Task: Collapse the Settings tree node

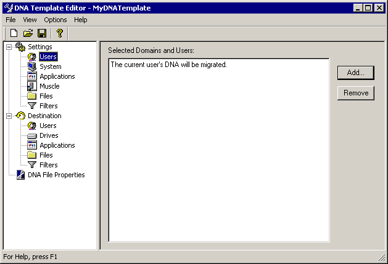Action: [x=9, y=47]
